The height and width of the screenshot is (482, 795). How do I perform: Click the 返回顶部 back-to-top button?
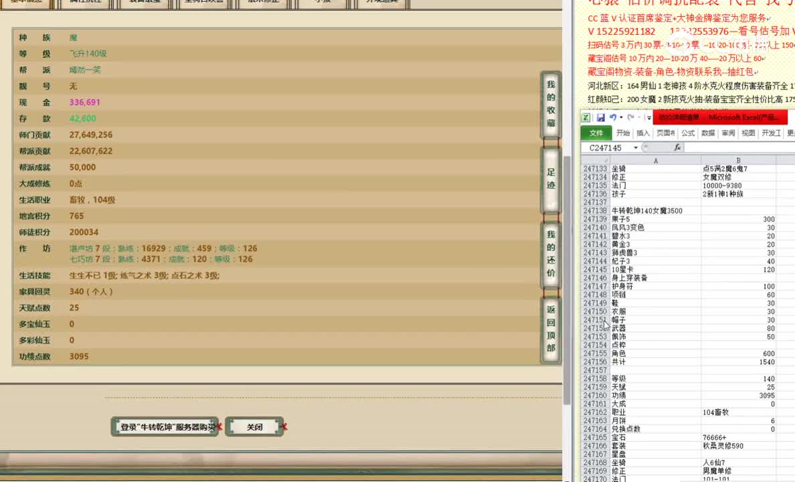pos(551,329)
